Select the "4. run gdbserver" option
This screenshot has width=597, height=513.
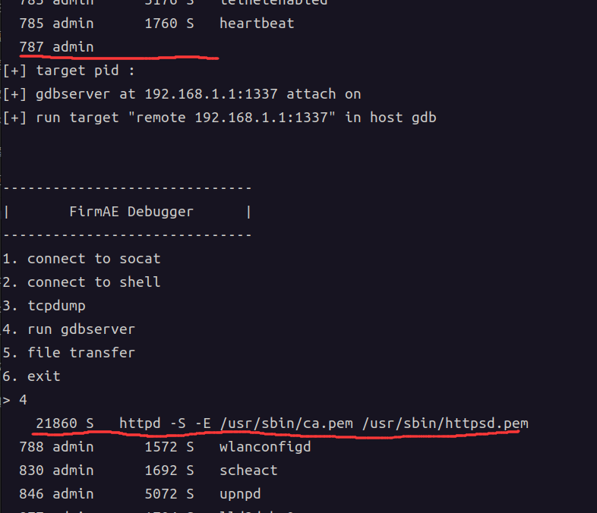69,329
